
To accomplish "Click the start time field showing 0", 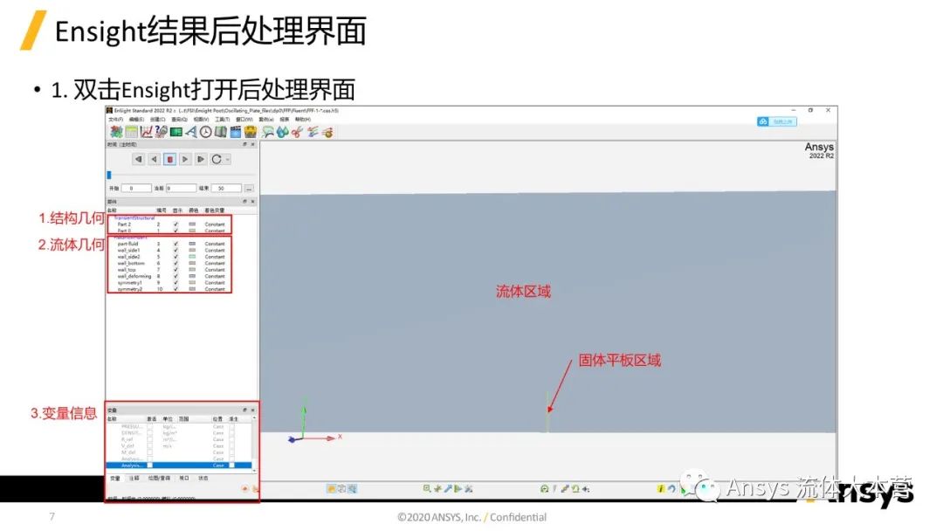I will [x=136, y=189].
